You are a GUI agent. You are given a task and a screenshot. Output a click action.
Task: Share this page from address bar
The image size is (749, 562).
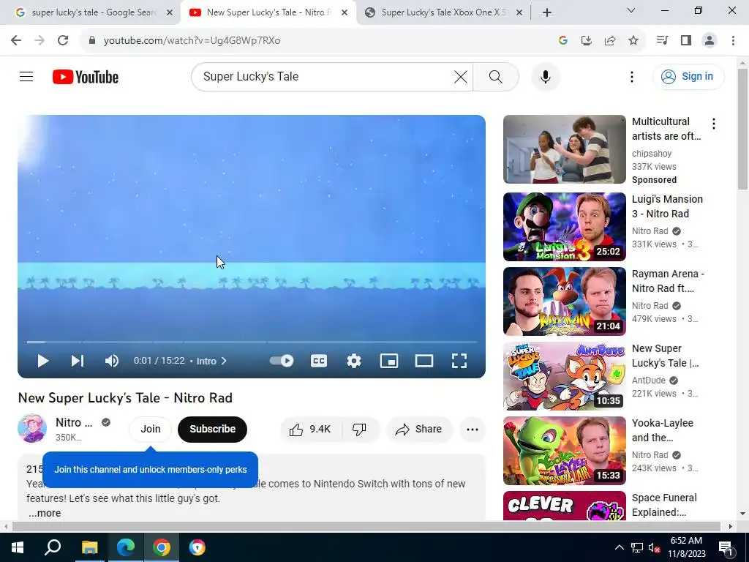point(610,40)
